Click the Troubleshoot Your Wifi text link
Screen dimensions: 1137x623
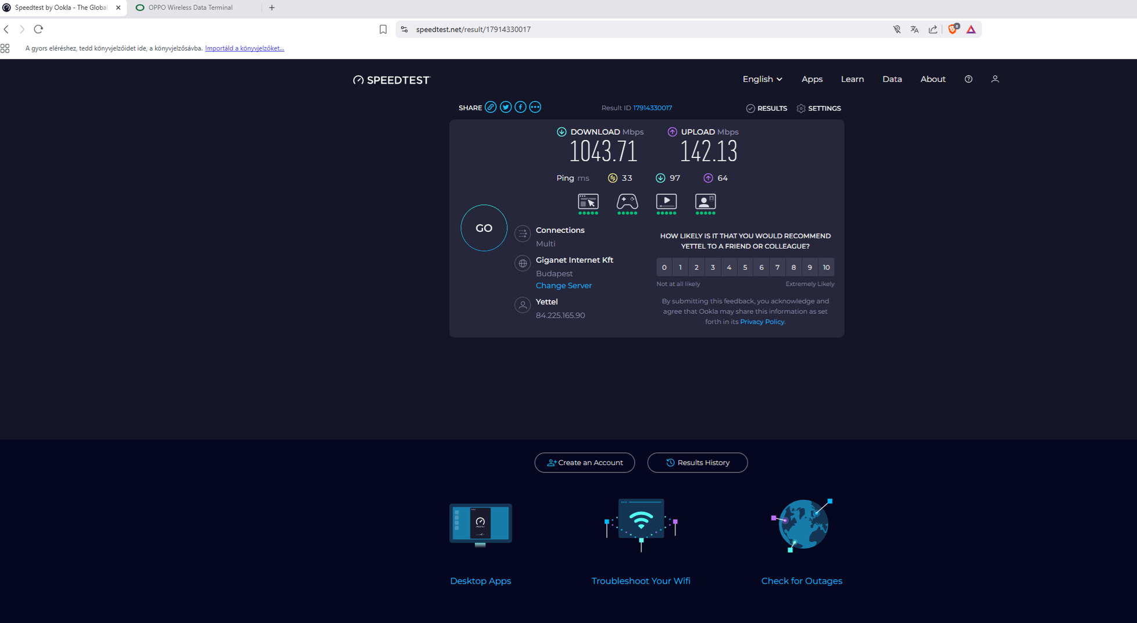tap(641, 581)
